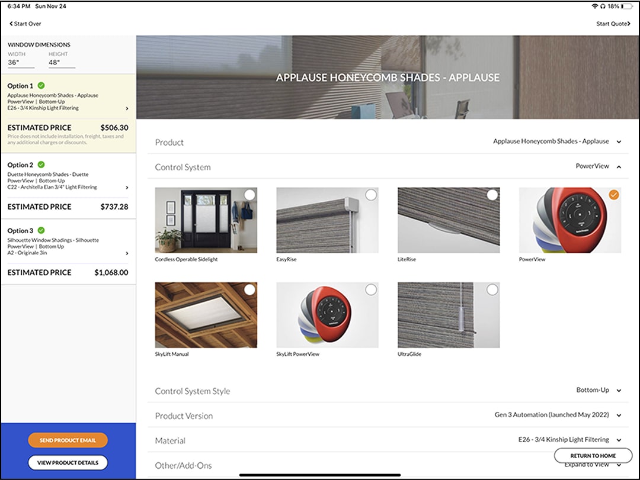This screenshot has height=480, width=640.
Task: Expand the Product dropdown chevron
Action: [x=619, y=142]
